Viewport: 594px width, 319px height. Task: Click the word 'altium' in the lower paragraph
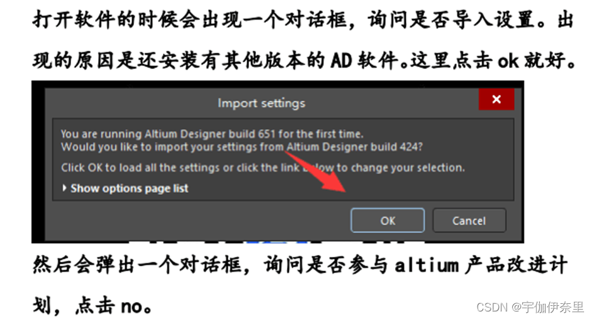pos(427,264)
